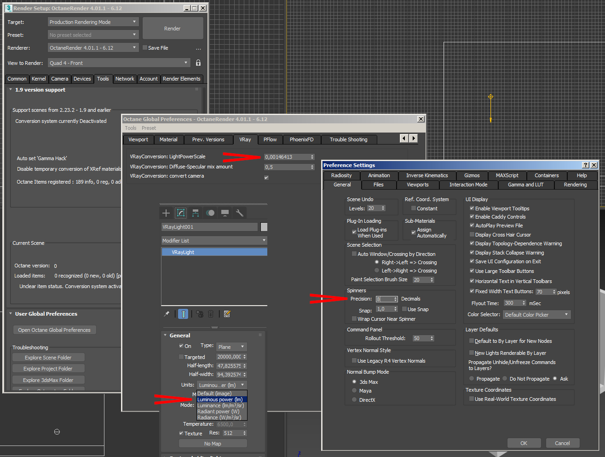Open the PhoenixFD tab

pos(301,139)
